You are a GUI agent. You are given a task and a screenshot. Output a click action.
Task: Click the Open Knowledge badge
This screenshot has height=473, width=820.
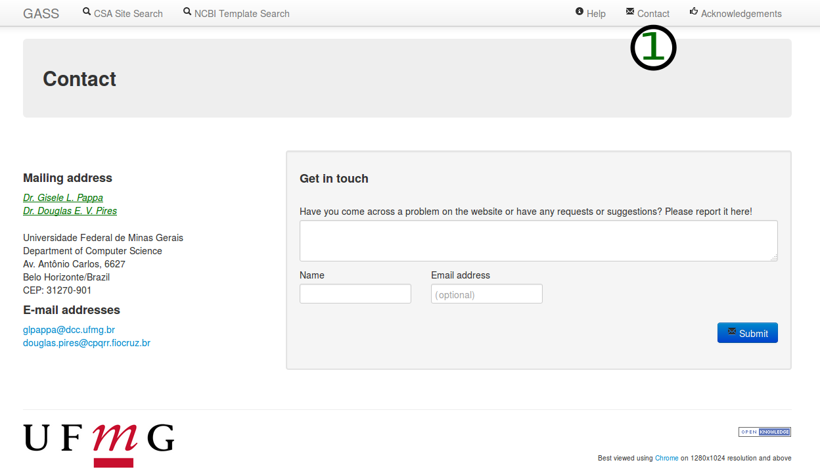pyautogui.click(x=764, y=432)
